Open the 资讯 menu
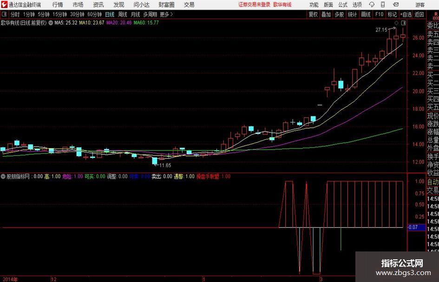 coord(98,5)
